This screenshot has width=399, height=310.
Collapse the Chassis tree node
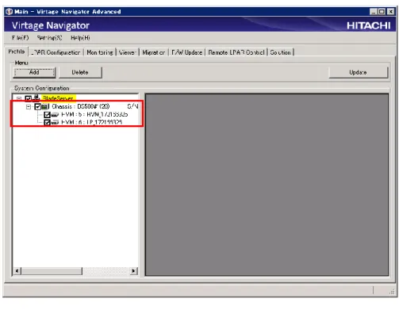click(29, 107)
